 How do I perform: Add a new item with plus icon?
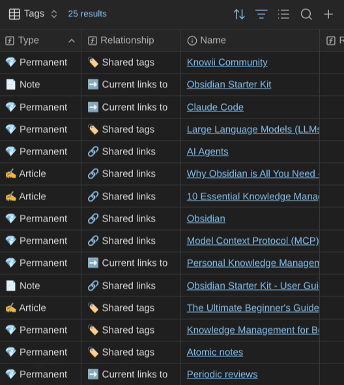[328, 14]
